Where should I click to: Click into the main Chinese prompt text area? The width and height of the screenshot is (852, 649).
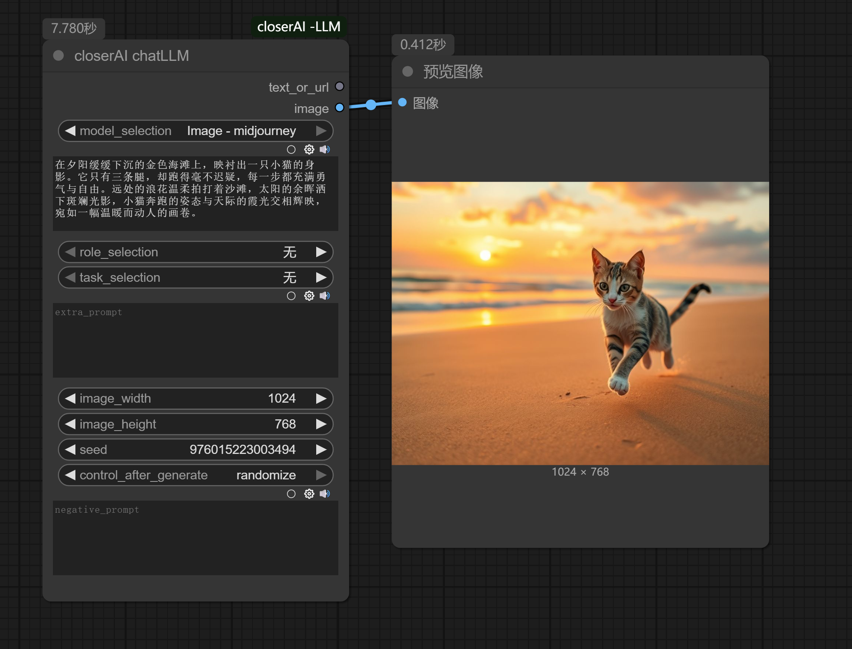click(x=195, y=194)
